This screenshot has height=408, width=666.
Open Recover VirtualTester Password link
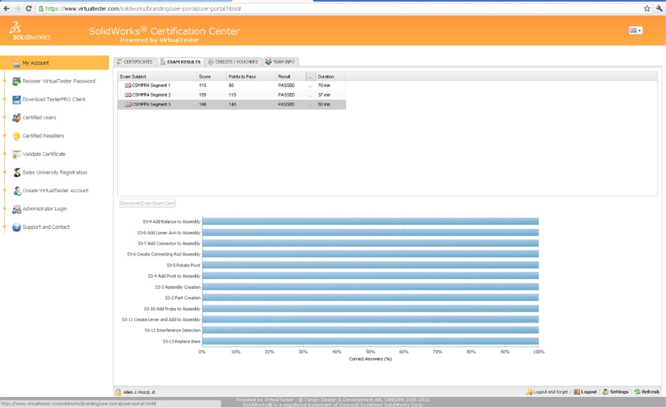[x=58, y=81]
